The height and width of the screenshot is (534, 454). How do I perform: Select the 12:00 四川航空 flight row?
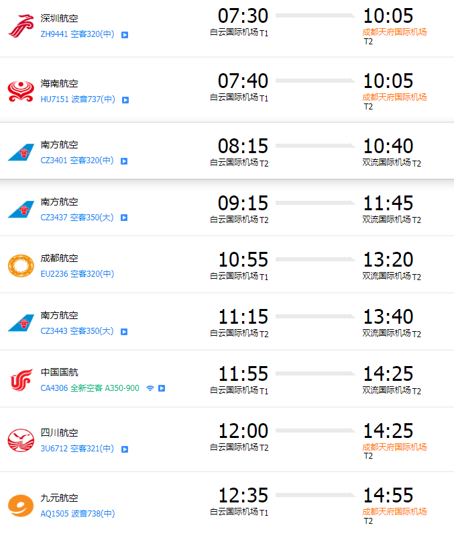227,439
